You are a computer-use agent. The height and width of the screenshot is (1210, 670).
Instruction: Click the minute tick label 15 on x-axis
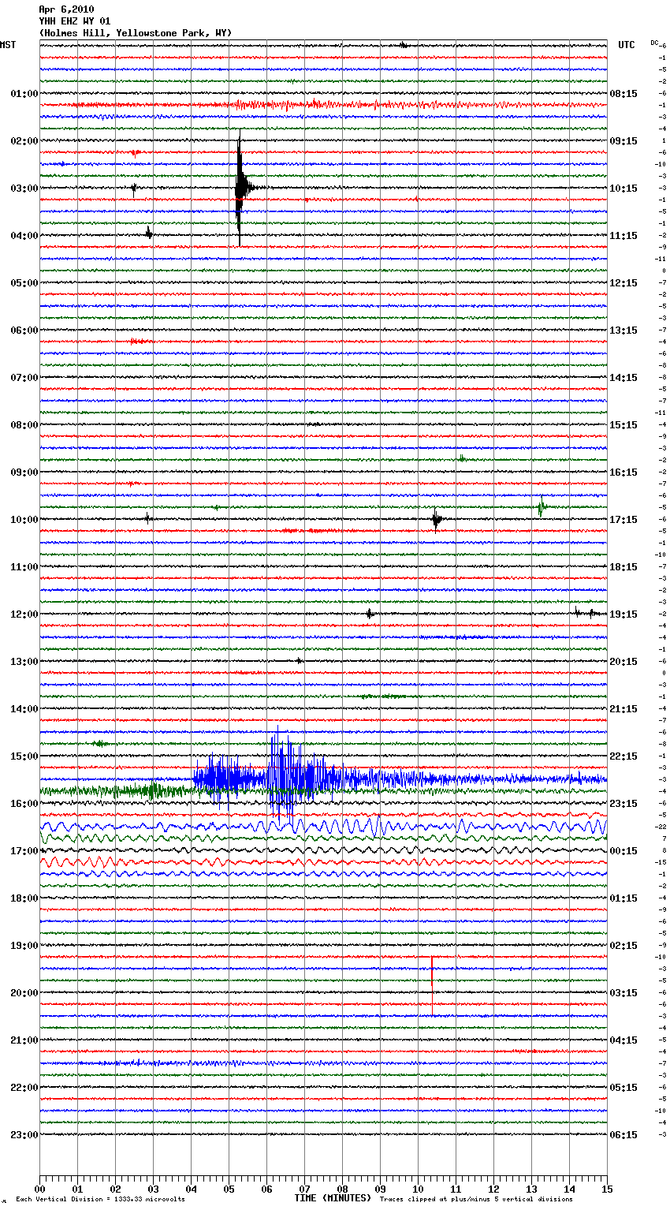(607, 1189)
